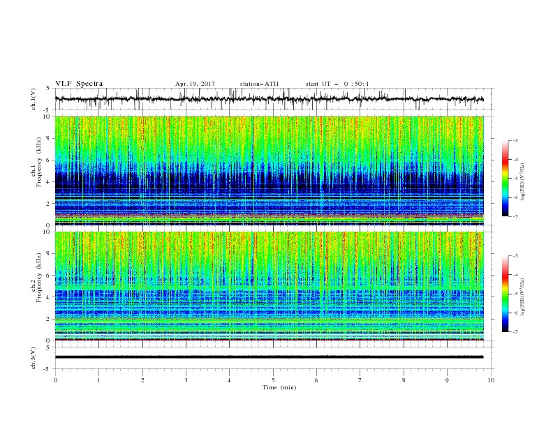Click the ch.1 voltage waveform trace
The width and height of the screenshot is (553, 427).
click(269, 99)
